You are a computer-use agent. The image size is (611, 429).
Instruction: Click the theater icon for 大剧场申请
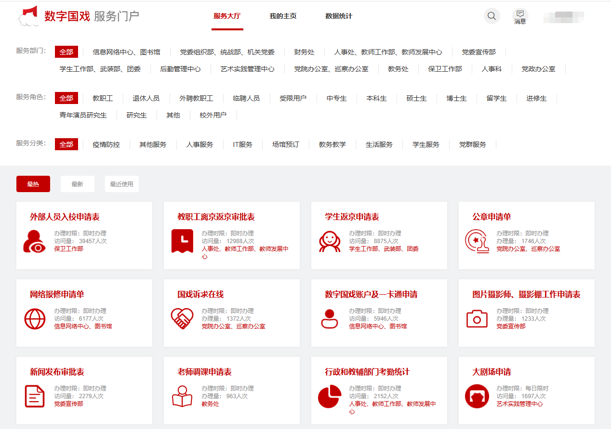pyautogui.click(x=477, y=396)
